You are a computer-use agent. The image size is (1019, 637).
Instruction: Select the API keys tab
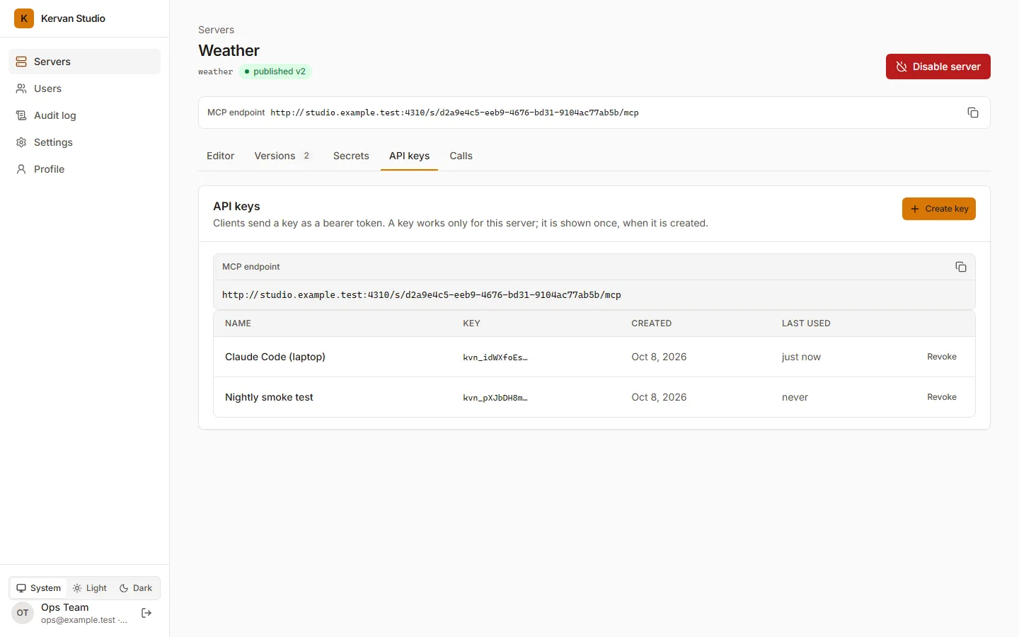[x=409, y=156]
